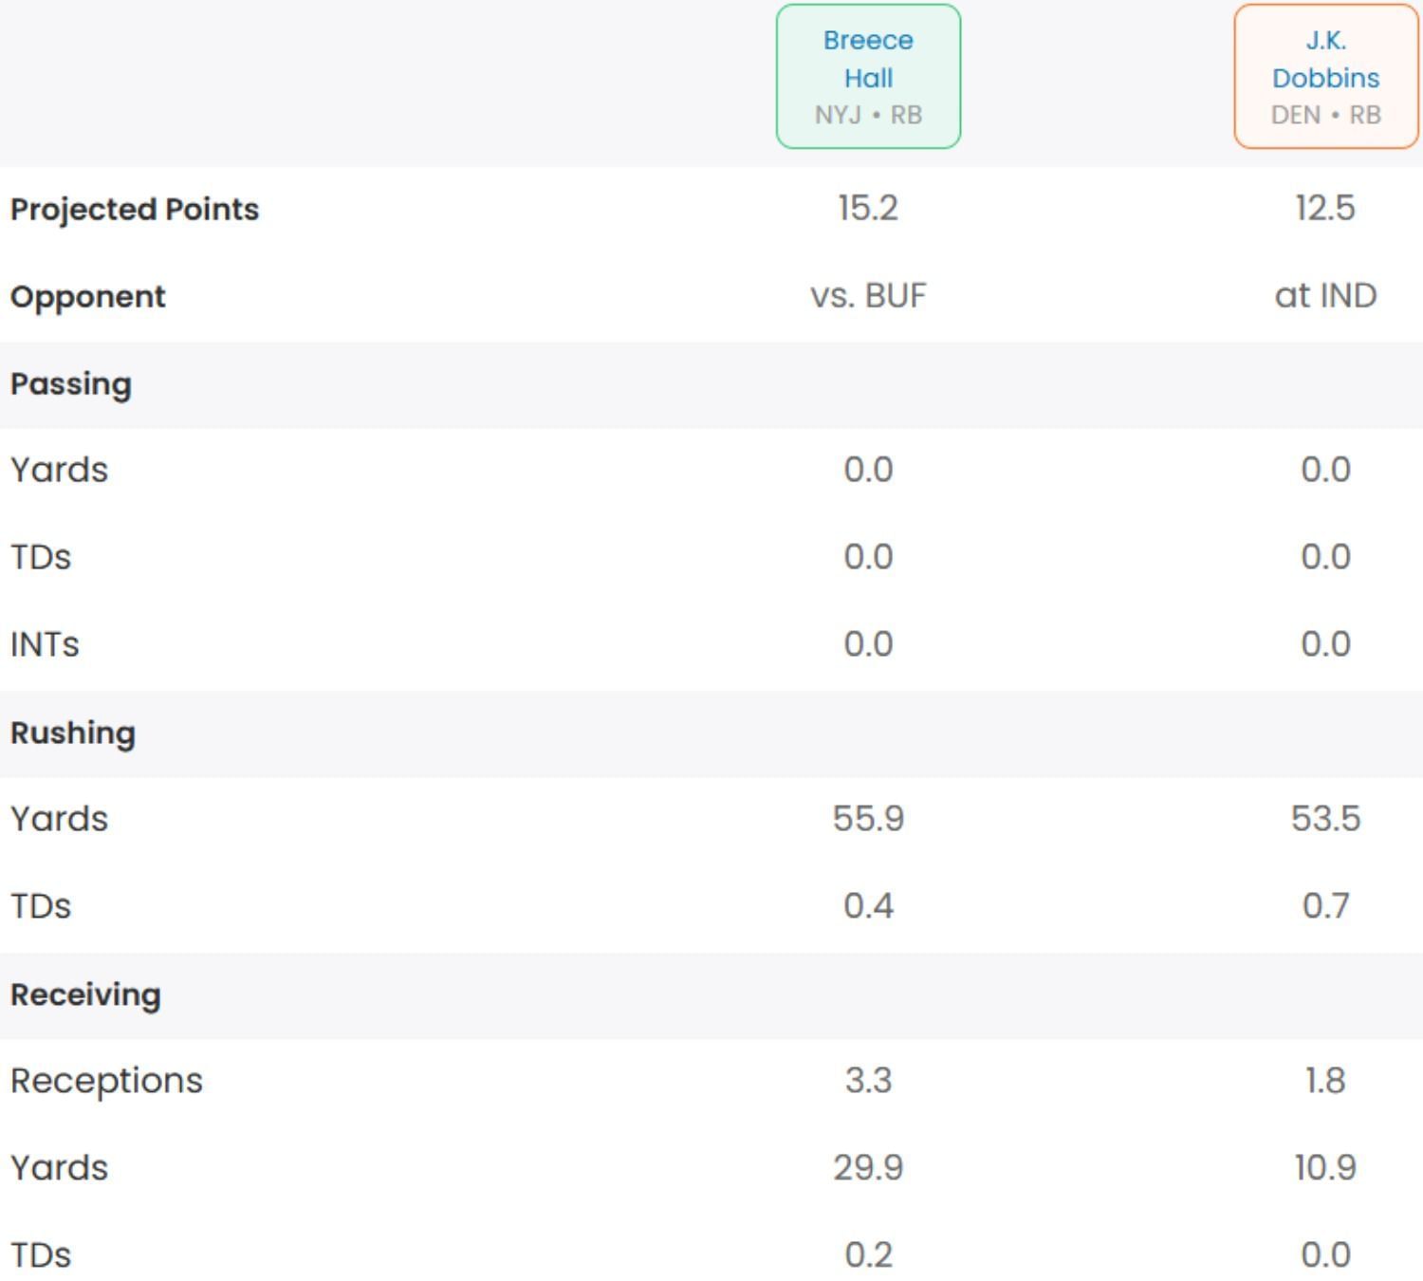Click the at IND opponent value
1423x1281 pixels.
coord(1325,295)
